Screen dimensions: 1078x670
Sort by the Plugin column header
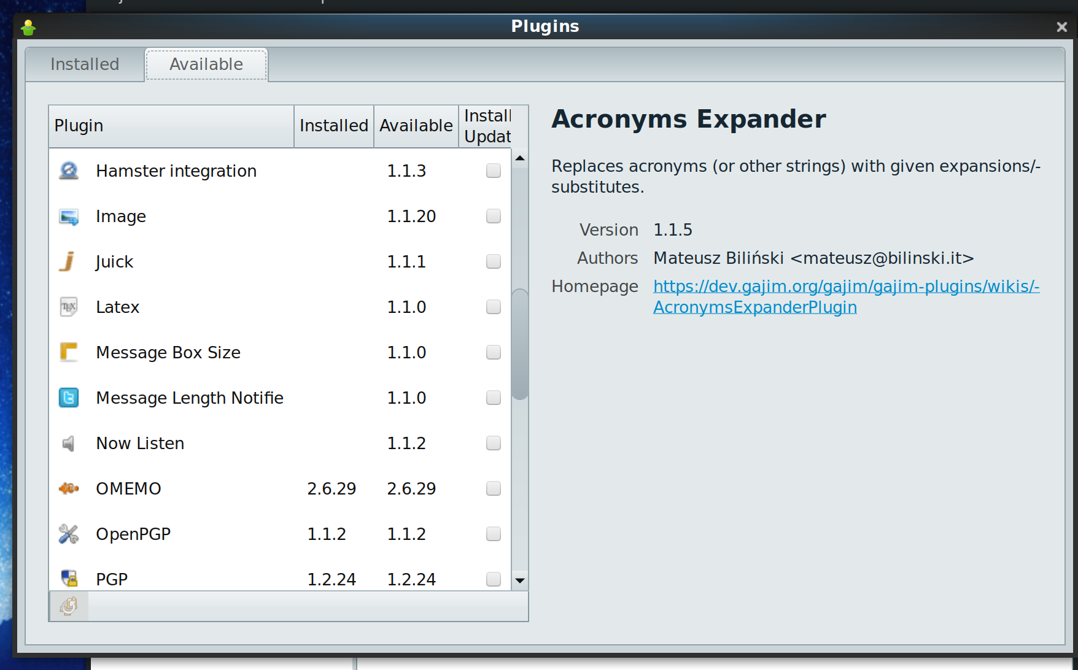coord(171,126)
